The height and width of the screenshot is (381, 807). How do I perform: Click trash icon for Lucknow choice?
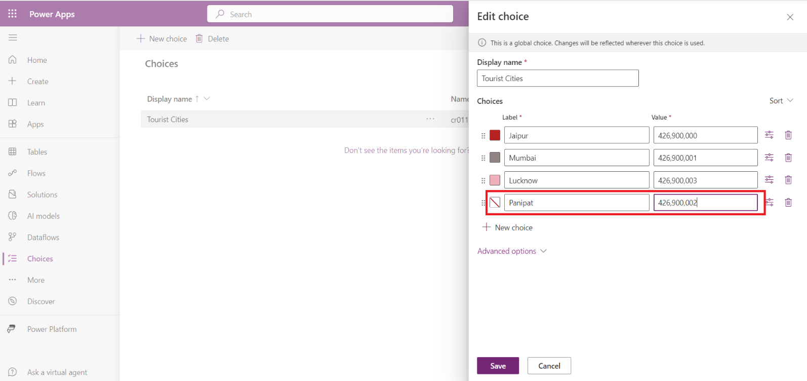788,180
